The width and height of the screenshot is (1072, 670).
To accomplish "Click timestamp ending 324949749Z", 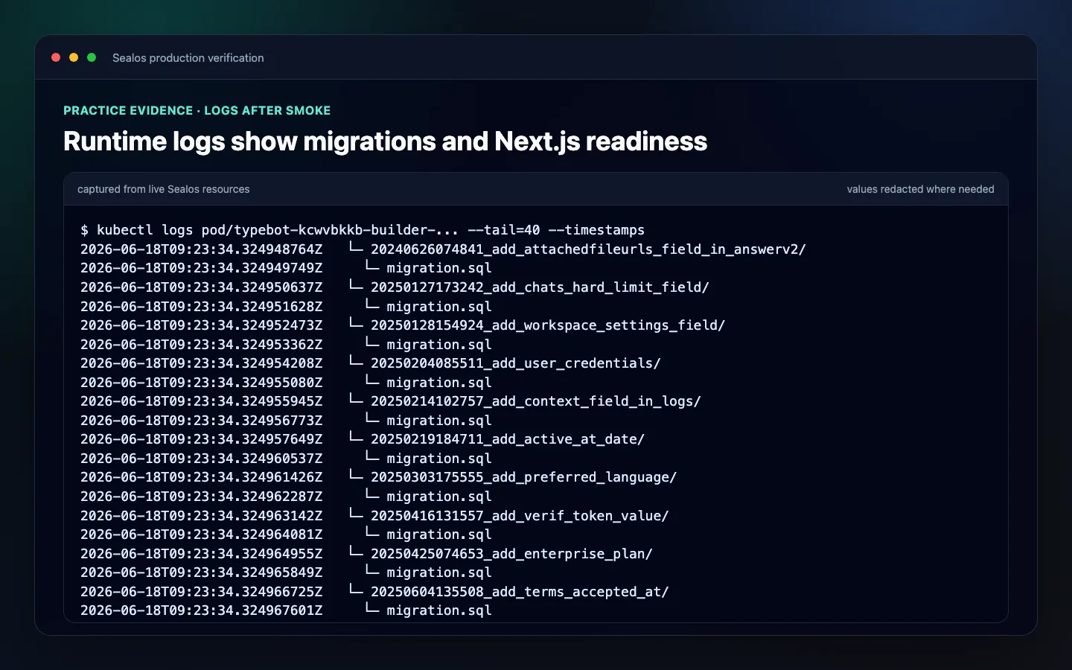I will tap(202, 268).
